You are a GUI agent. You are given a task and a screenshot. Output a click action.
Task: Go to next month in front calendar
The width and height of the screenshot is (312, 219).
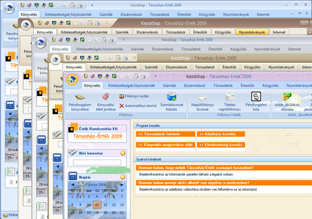pos(122,185)
